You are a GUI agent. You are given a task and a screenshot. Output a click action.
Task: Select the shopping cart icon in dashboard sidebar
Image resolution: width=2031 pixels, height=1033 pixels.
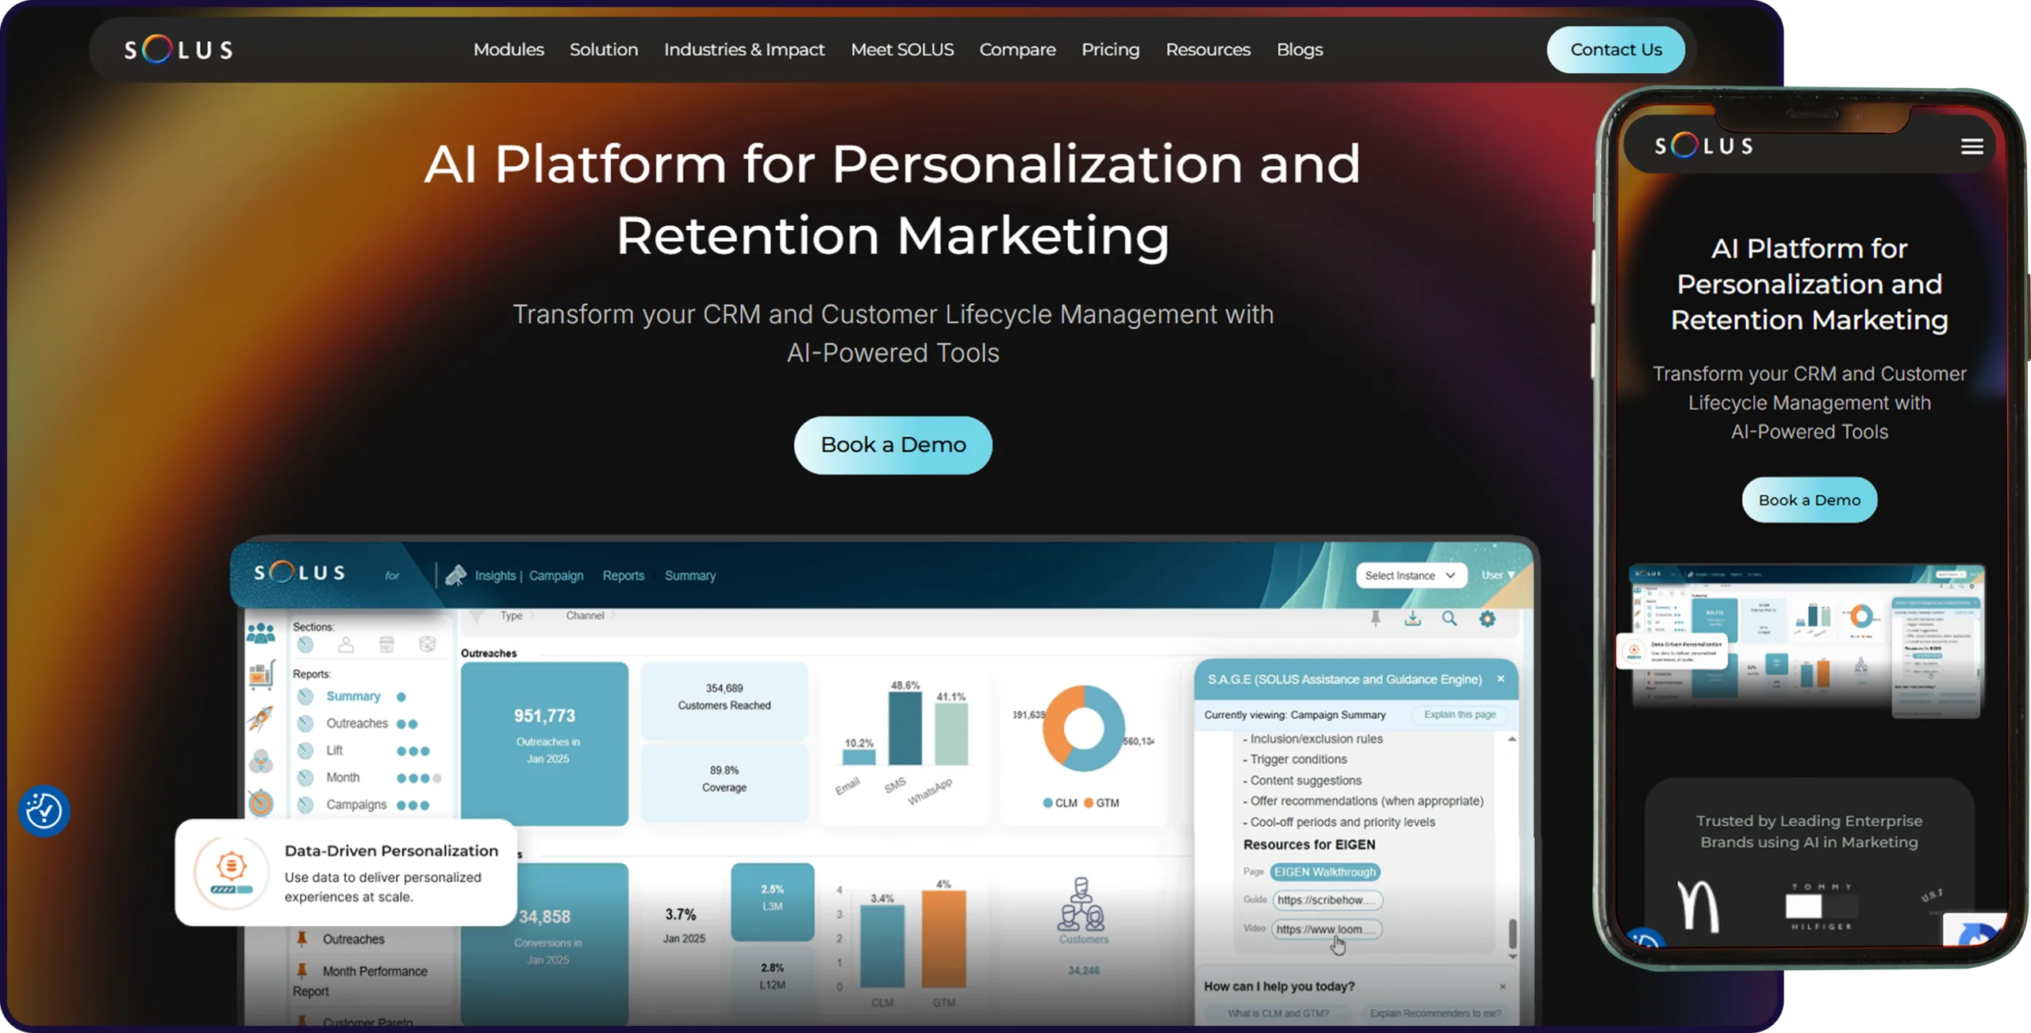(x=261, y=674)
